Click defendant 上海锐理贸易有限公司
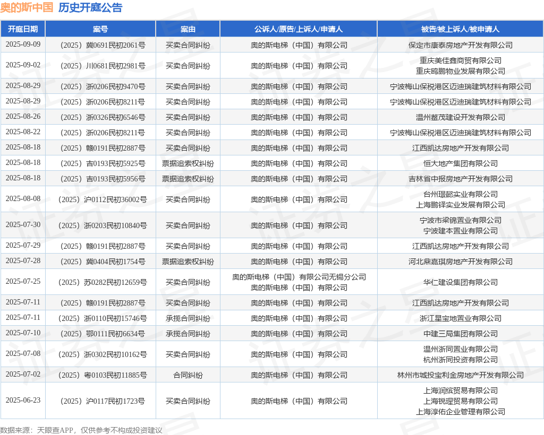Viewport: 544px width, 435px height. [x=461, y=401]
